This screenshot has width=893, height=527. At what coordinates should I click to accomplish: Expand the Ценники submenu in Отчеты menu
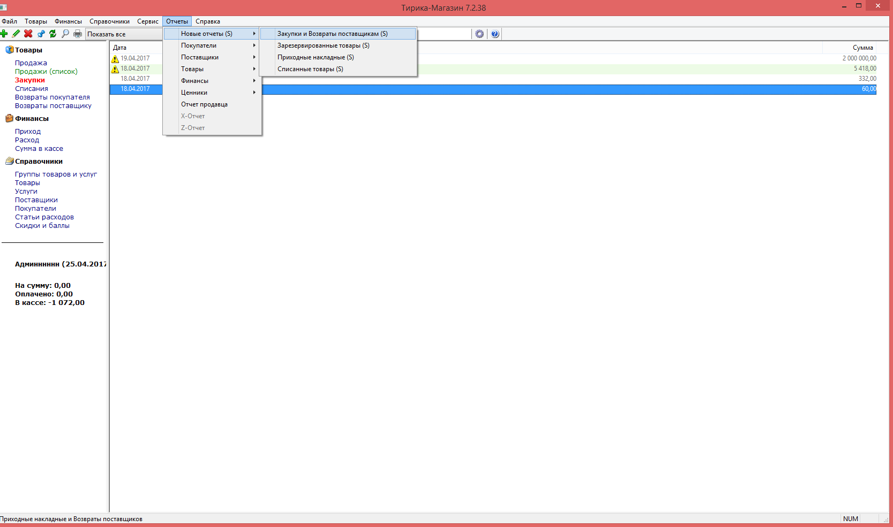212,93
